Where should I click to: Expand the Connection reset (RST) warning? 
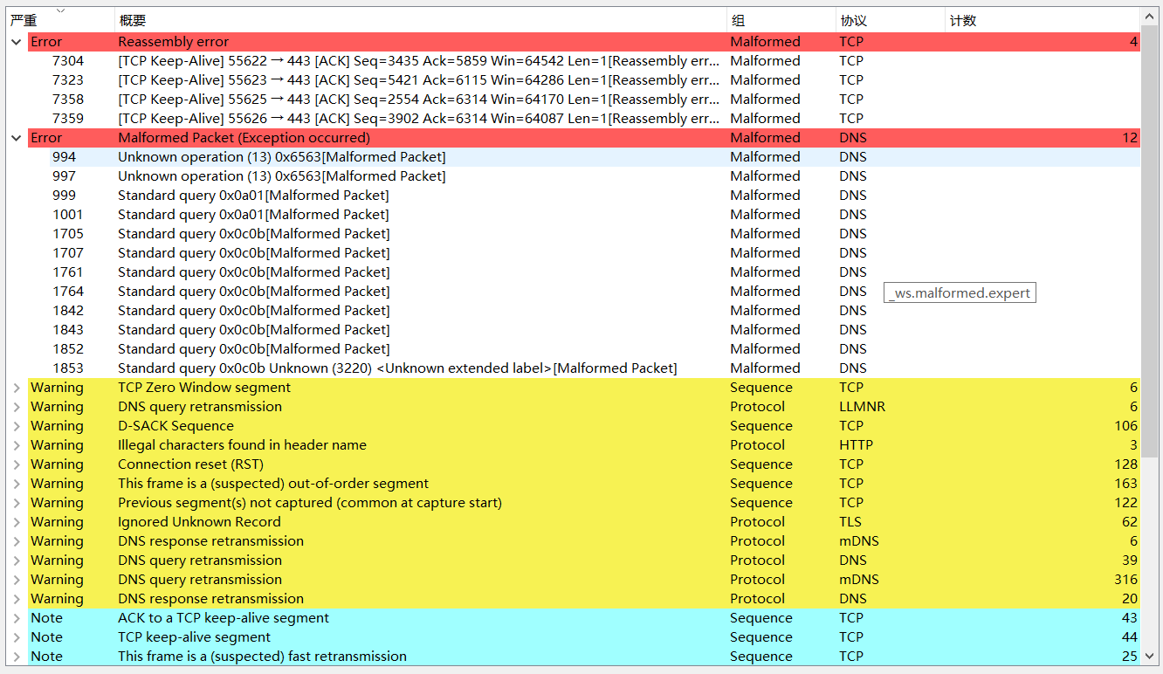pyautogui.click(x=16, y=464)
